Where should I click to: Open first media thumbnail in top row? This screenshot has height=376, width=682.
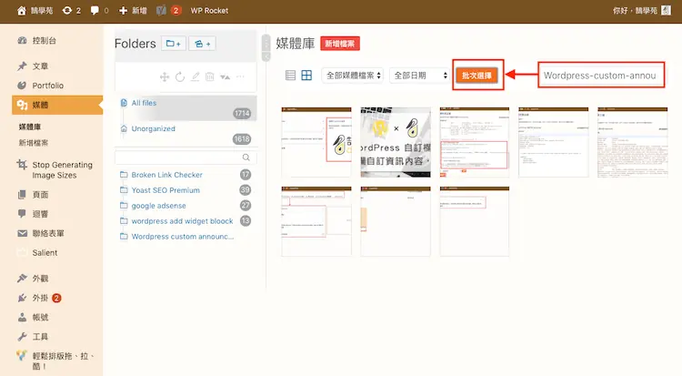pos(316,142)
